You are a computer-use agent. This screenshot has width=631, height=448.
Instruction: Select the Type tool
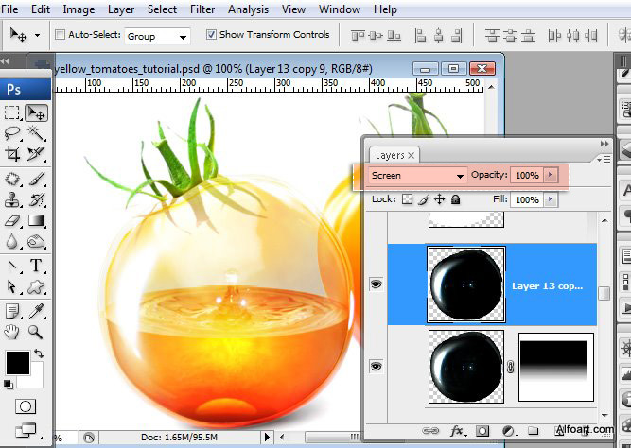coord(36,266)
